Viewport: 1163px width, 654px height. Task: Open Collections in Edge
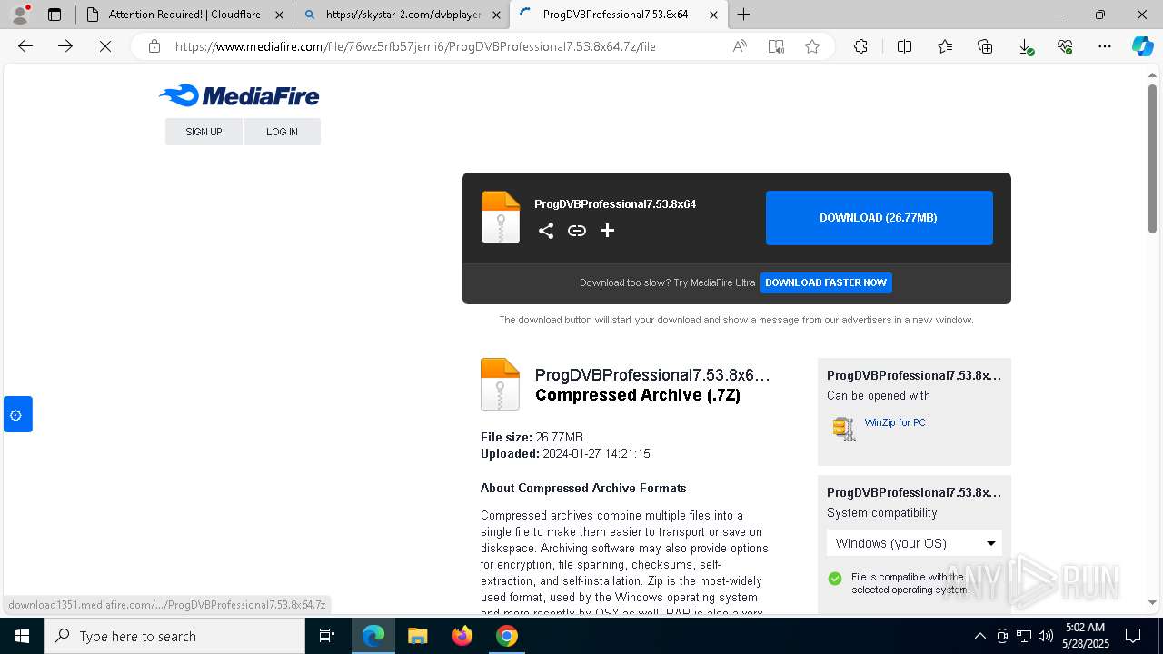pyautogui.click(x=985, y=46)
